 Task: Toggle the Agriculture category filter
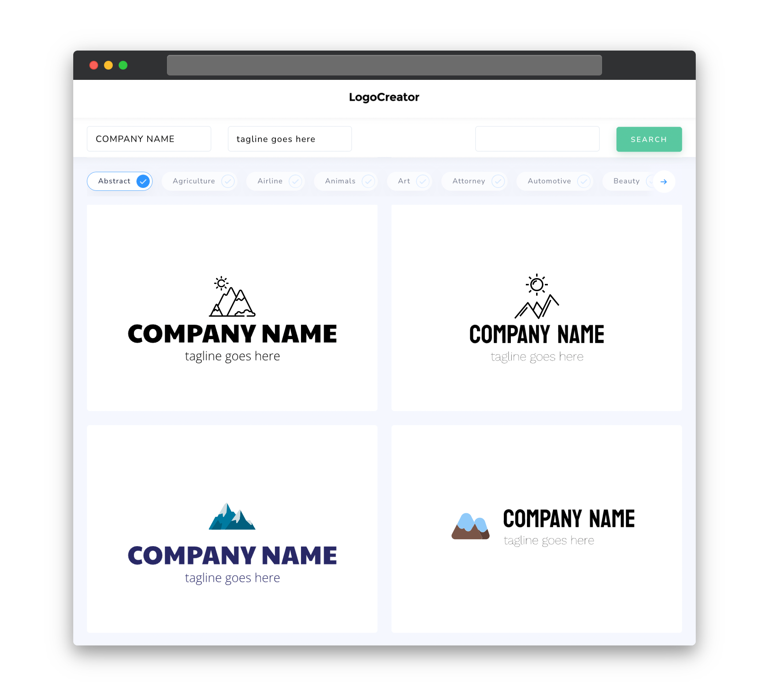[201, 181]
